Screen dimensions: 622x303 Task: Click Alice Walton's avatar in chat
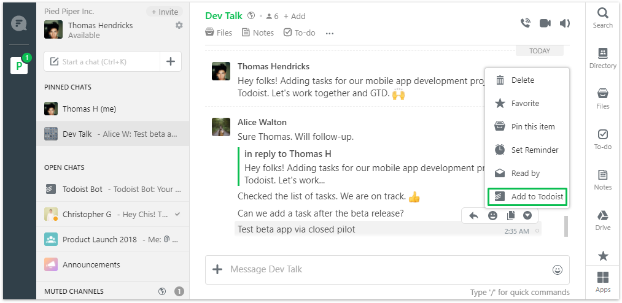coord(221,127)
